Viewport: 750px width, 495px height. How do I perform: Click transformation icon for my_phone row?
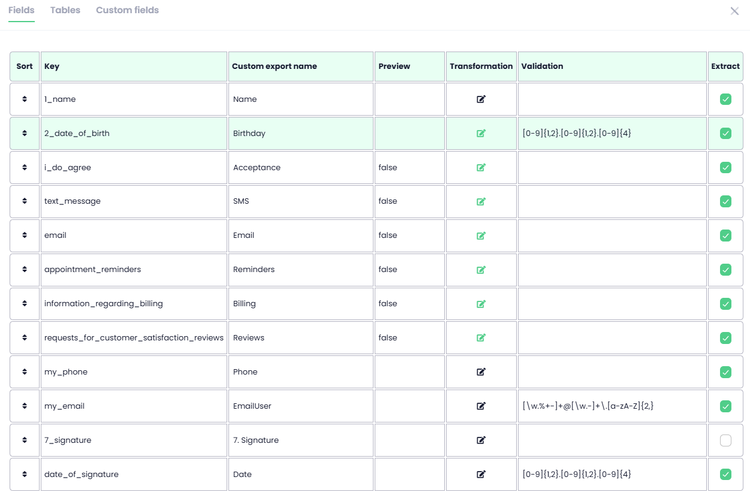(481, 372)
